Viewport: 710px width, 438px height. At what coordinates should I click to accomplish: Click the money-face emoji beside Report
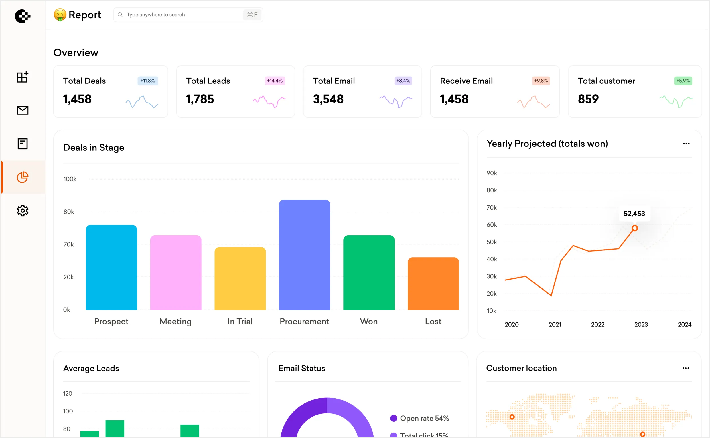pos(60,15)
